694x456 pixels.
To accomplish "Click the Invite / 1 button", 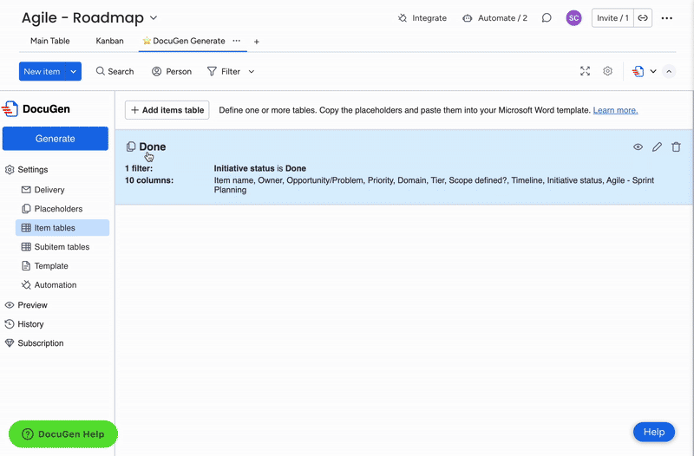I will coord(612,18).
